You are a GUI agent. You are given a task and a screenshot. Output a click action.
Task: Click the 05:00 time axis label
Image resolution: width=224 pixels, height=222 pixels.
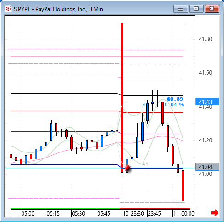tap(28, 214)
